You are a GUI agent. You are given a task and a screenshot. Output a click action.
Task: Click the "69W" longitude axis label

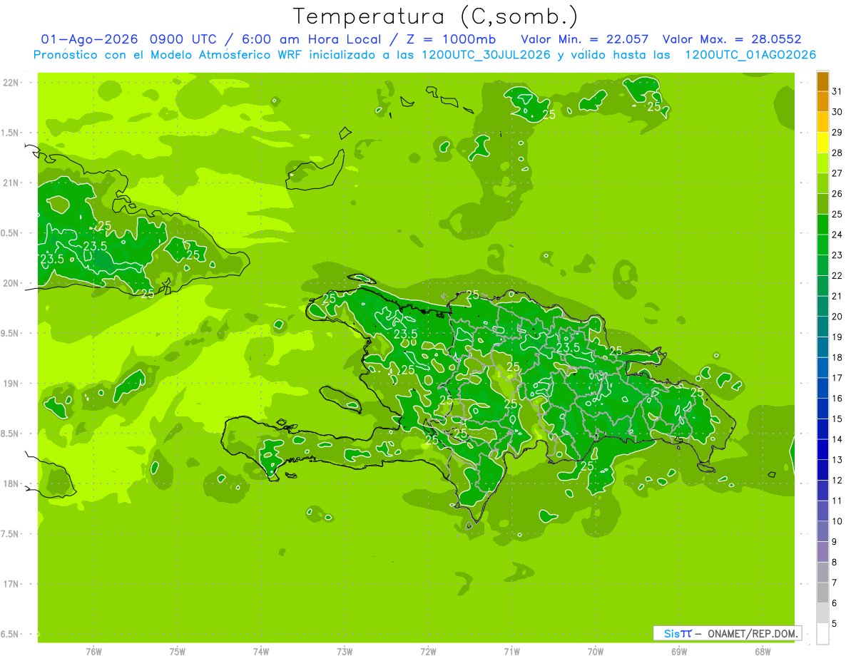(679, 651)
